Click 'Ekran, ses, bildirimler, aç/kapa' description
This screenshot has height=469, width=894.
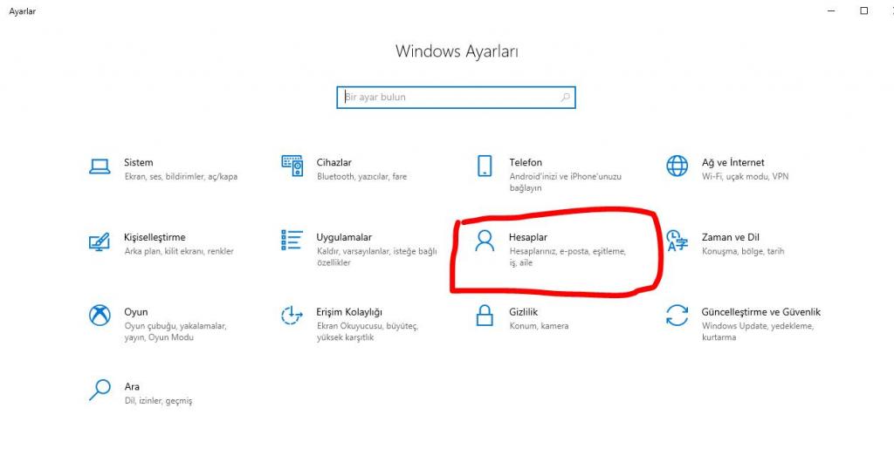(x=181, y=176)
